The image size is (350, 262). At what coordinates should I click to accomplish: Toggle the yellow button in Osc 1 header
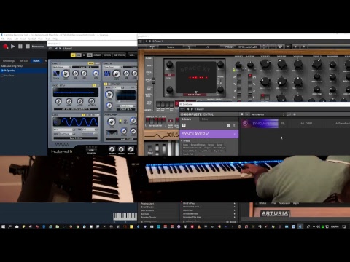pos(91,63)
